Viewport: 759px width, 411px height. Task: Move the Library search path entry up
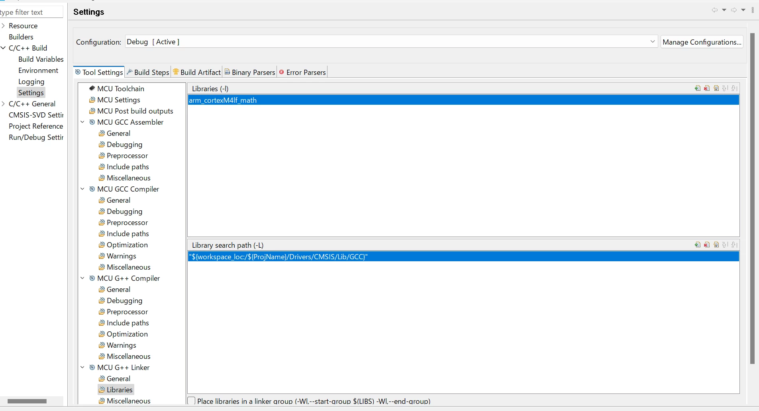726,245
